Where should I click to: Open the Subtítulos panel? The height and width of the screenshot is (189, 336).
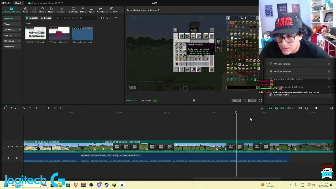pos(73,10)
